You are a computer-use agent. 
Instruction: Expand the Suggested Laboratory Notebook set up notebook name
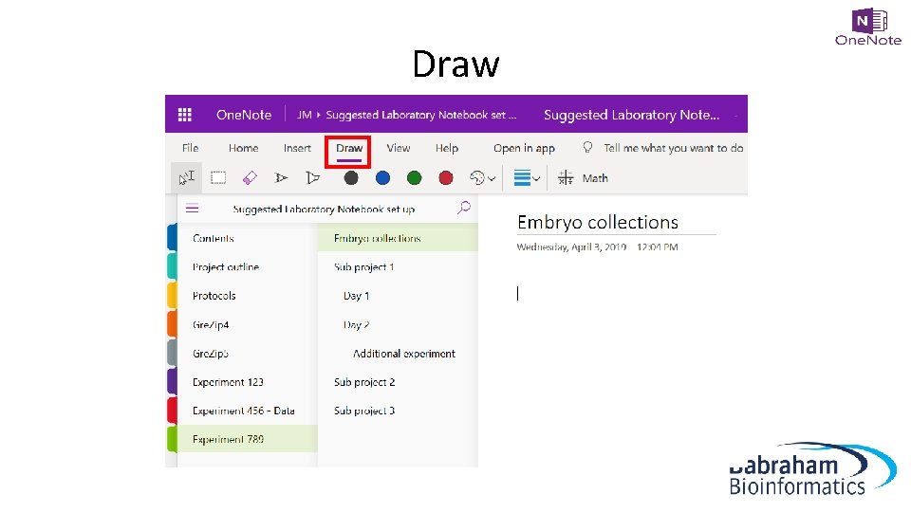(324, 209)
